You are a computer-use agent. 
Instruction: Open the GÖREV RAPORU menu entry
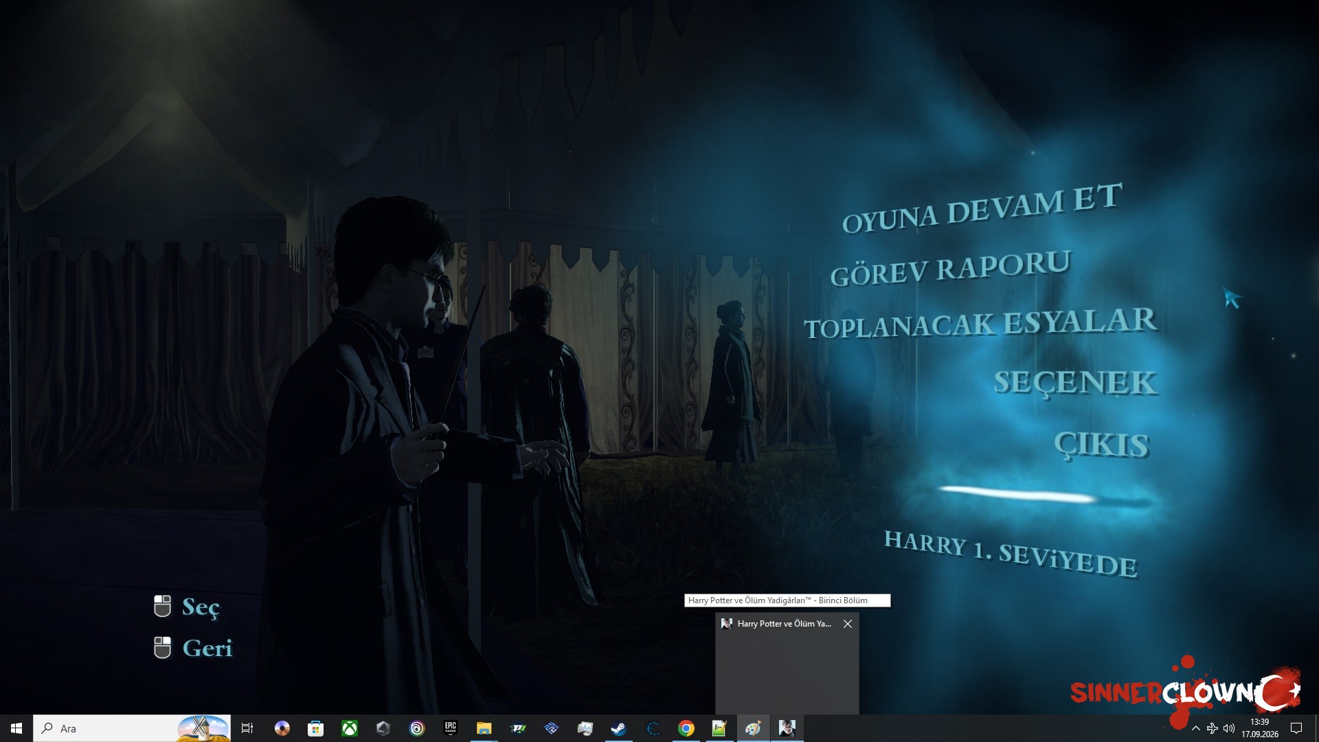950,268
